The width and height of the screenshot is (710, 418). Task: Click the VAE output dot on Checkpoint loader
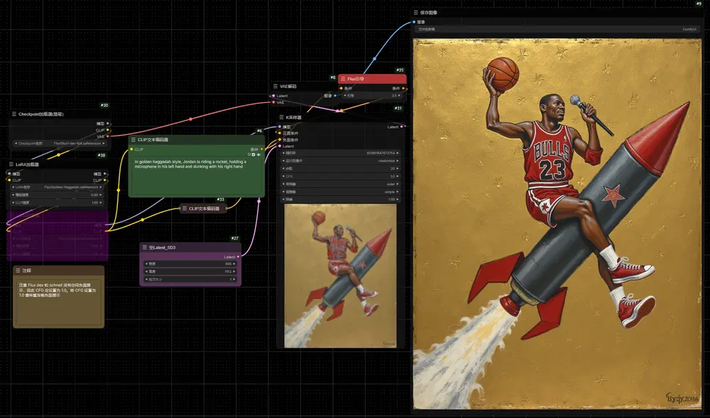click(x=108, y=136)
